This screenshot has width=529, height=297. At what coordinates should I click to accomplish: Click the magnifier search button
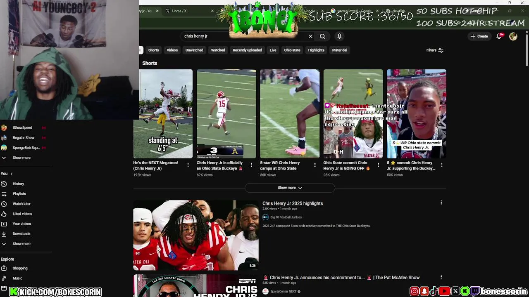tap(322, 36)
